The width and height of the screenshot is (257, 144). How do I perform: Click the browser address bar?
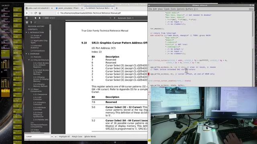(102, 13)
